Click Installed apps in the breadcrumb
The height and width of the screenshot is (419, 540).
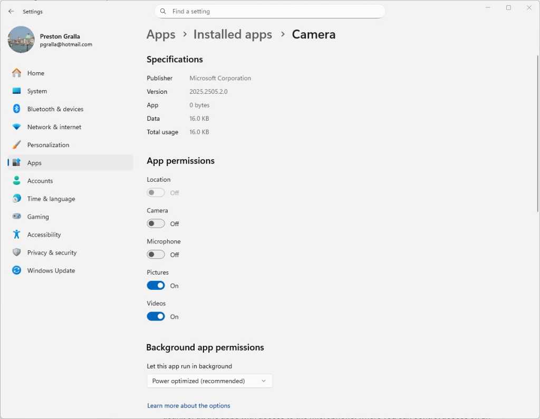(x=233, y=34)
